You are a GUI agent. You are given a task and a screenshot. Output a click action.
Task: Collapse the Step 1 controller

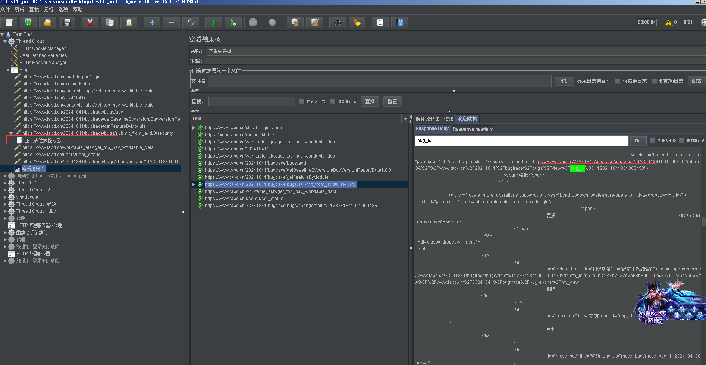[x=8, y=70]
